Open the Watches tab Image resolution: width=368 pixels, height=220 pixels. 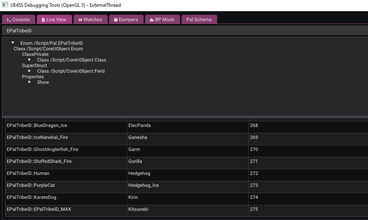[x=90, y=20]
